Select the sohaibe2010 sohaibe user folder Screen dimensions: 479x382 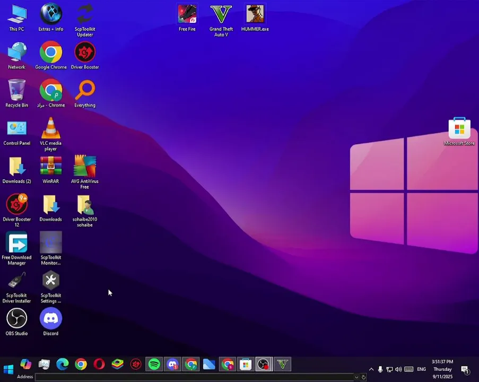click(85, 211)
